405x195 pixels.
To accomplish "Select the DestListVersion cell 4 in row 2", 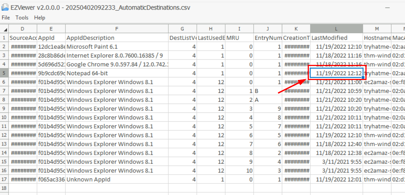I will (x=183, y=47).
